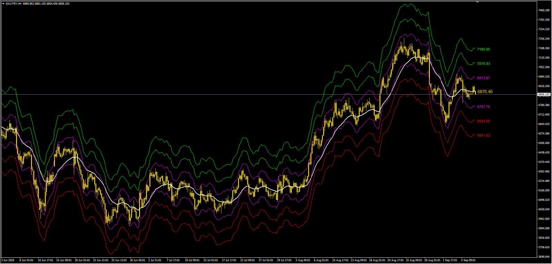
Task: Click the price scale value 6712.400
Action: point(544,115)
